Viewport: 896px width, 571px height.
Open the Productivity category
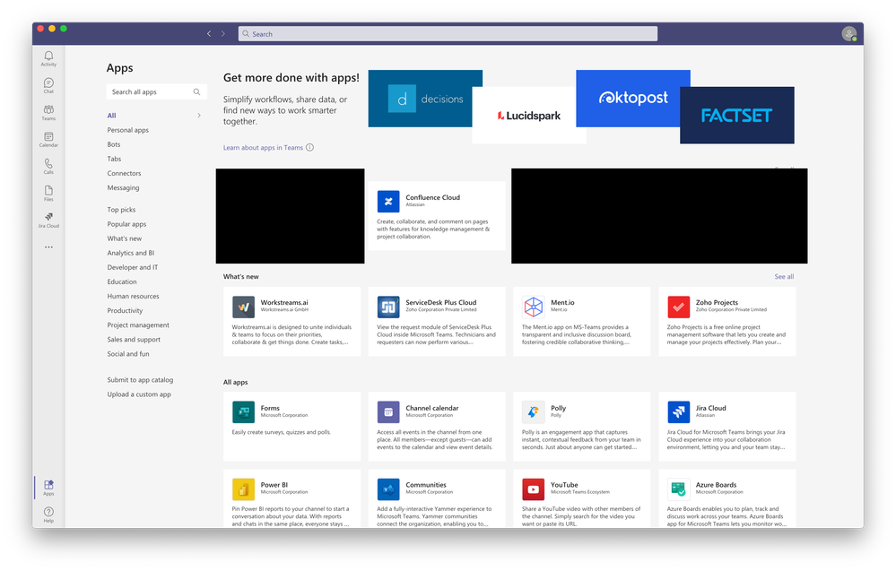pos(126,311)
